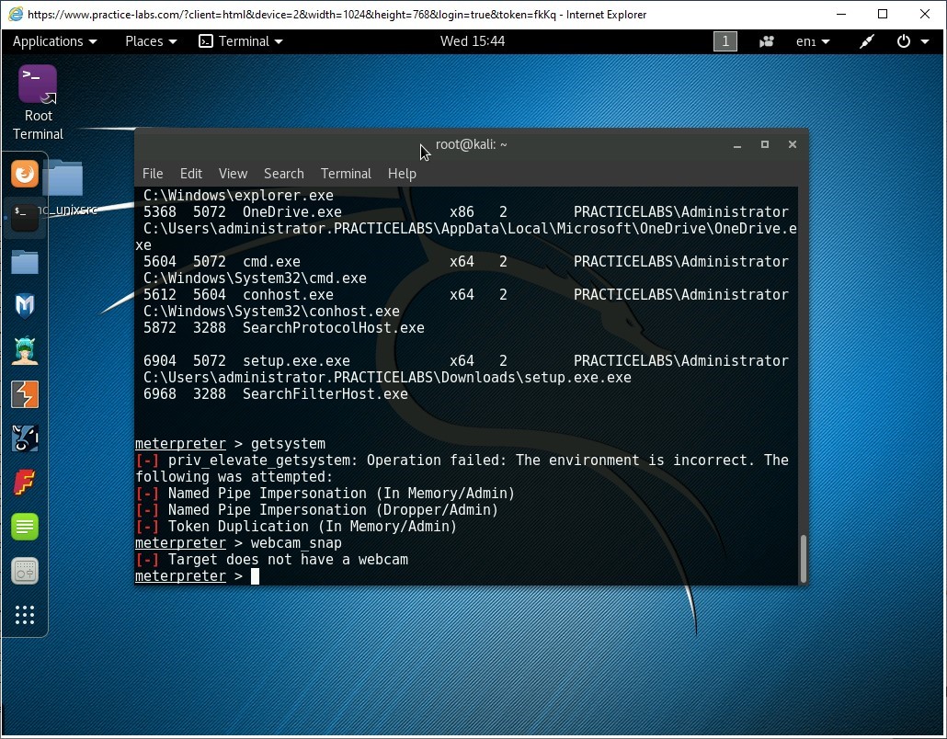
Task: Click the 'setup.exe.exe' process name
Action: tap(297, 361)
